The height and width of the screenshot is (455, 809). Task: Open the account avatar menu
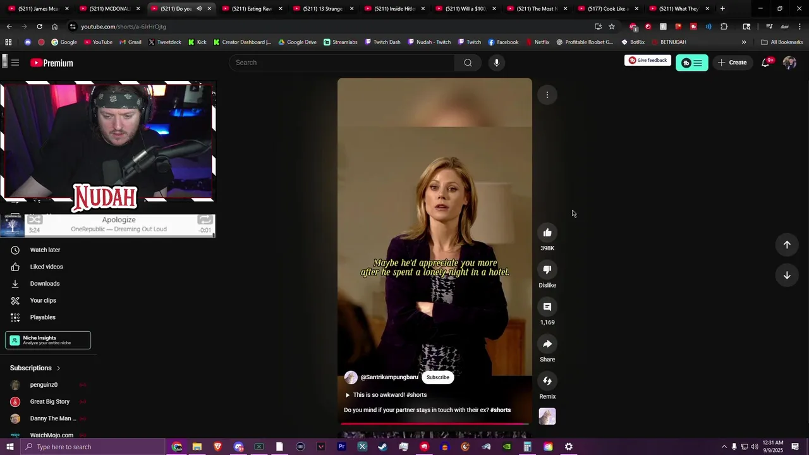[789, 63]
